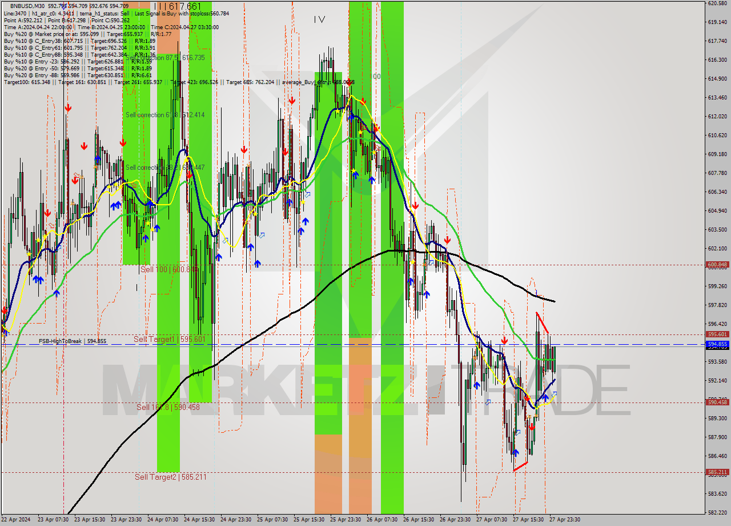This screenshot has width=731, height=526.
Task: Click the 'FSB-HighToBreak | 594.855' label
Action: (73, 341)
